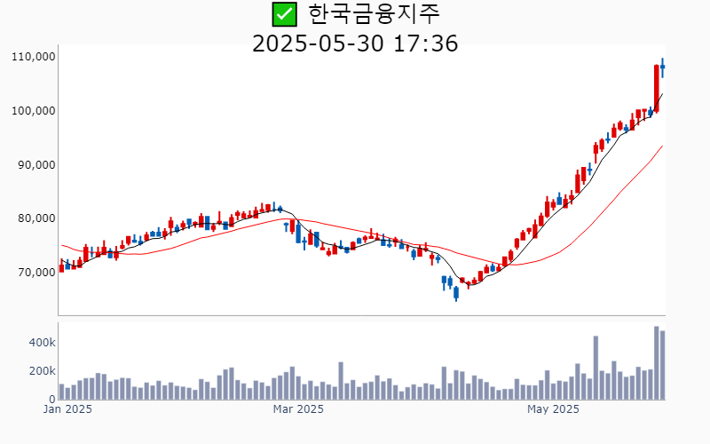The height and width of the screenshot is (444, 710).
Task: Click the 200k volume axis label
Action: (x=42, y=371)
